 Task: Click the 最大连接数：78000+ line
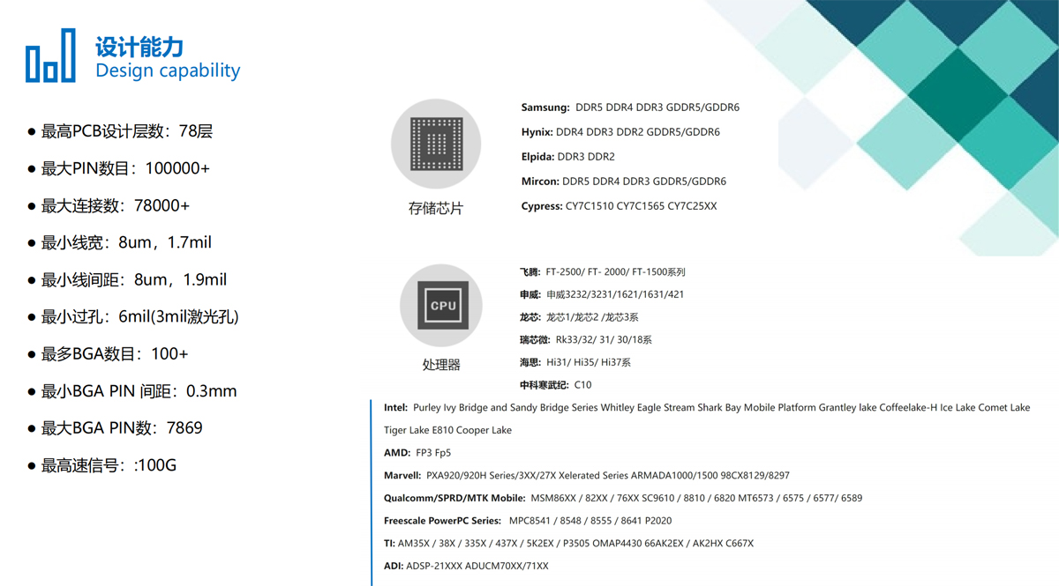click(109, 205)
